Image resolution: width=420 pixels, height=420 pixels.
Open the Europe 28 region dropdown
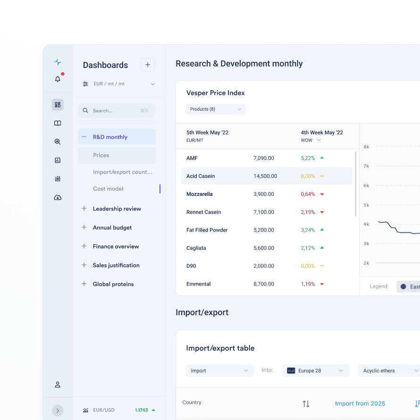(316, 371)
